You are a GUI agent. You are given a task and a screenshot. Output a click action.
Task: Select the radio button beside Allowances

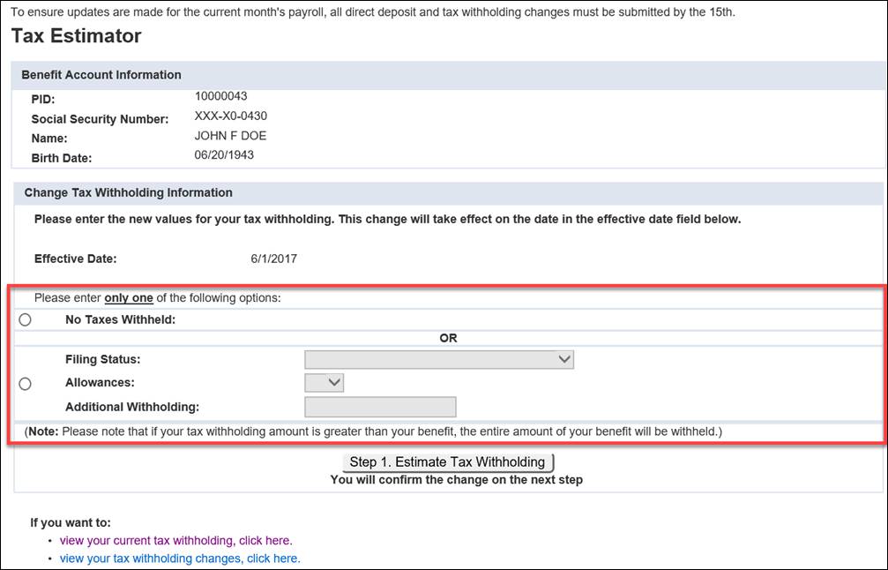[25, 384]
